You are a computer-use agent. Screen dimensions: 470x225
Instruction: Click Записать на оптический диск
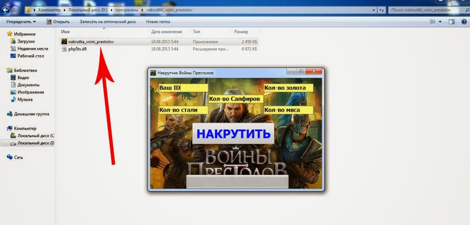pos(107,22)
